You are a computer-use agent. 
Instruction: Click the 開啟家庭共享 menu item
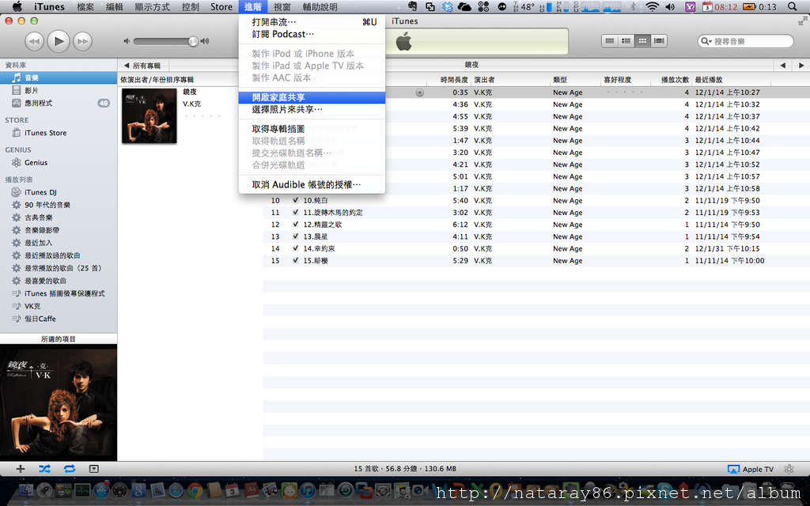312,97
